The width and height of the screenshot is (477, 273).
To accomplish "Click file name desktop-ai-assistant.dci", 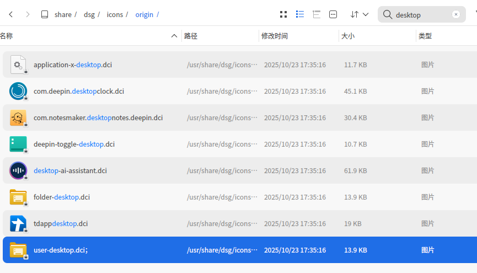I will click(70, 171).
